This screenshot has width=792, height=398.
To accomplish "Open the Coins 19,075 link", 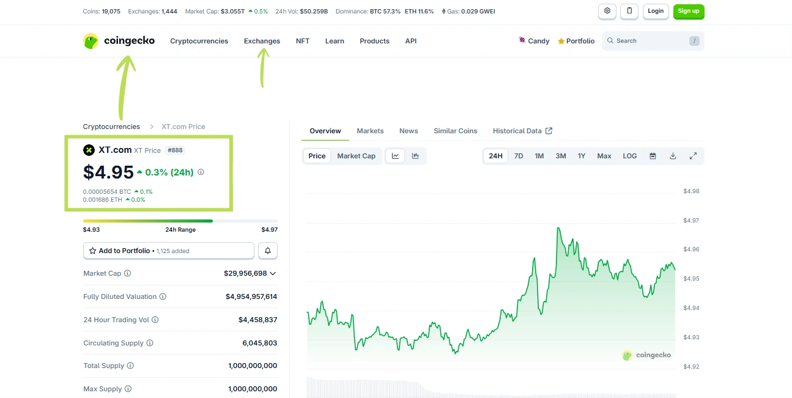I will 103,11.
